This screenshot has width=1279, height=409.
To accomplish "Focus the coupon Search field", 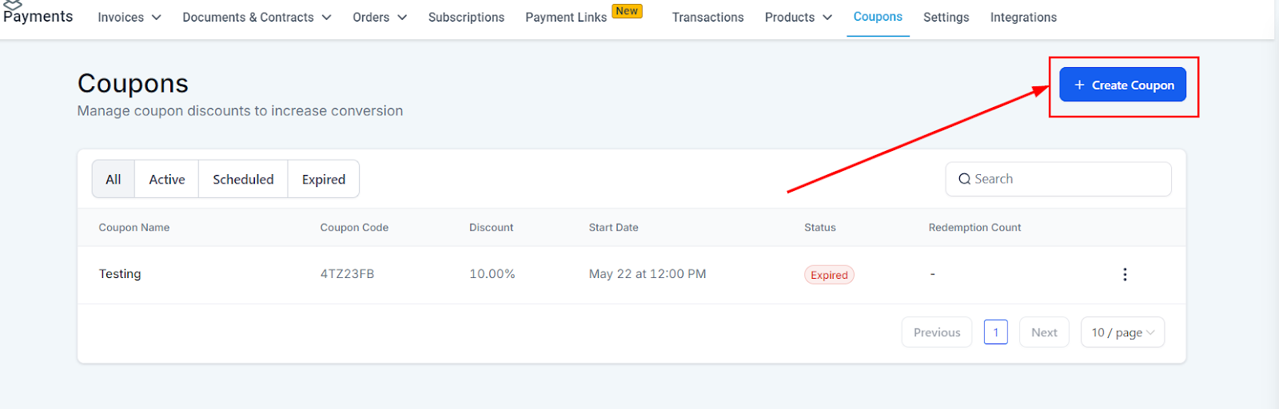I will point(1058,179).
